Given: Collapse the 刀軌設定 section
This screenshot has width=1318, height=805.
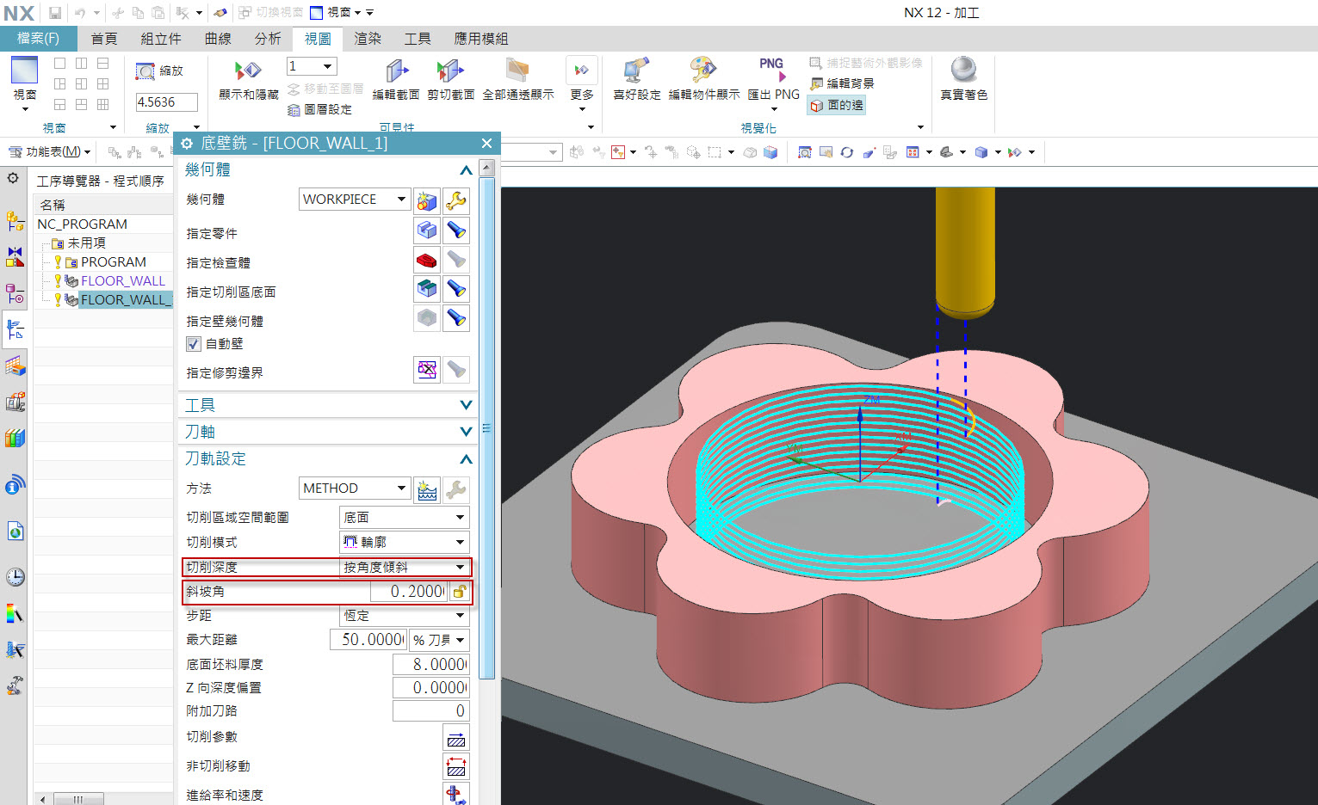Looking at the screenshot, I should coord(466,458).
